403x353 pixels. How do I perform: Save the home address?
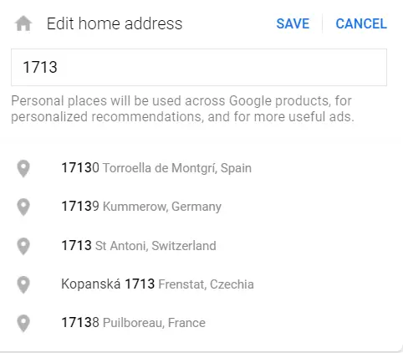pos(293,23)
